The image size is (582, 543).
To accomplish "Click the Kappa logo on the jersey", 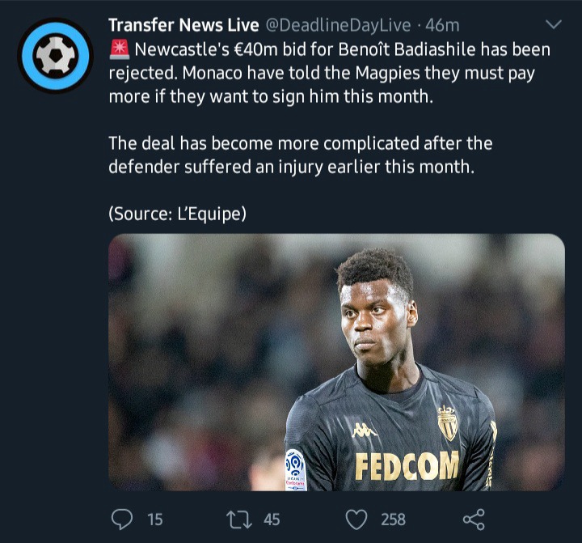I will 364,430.
